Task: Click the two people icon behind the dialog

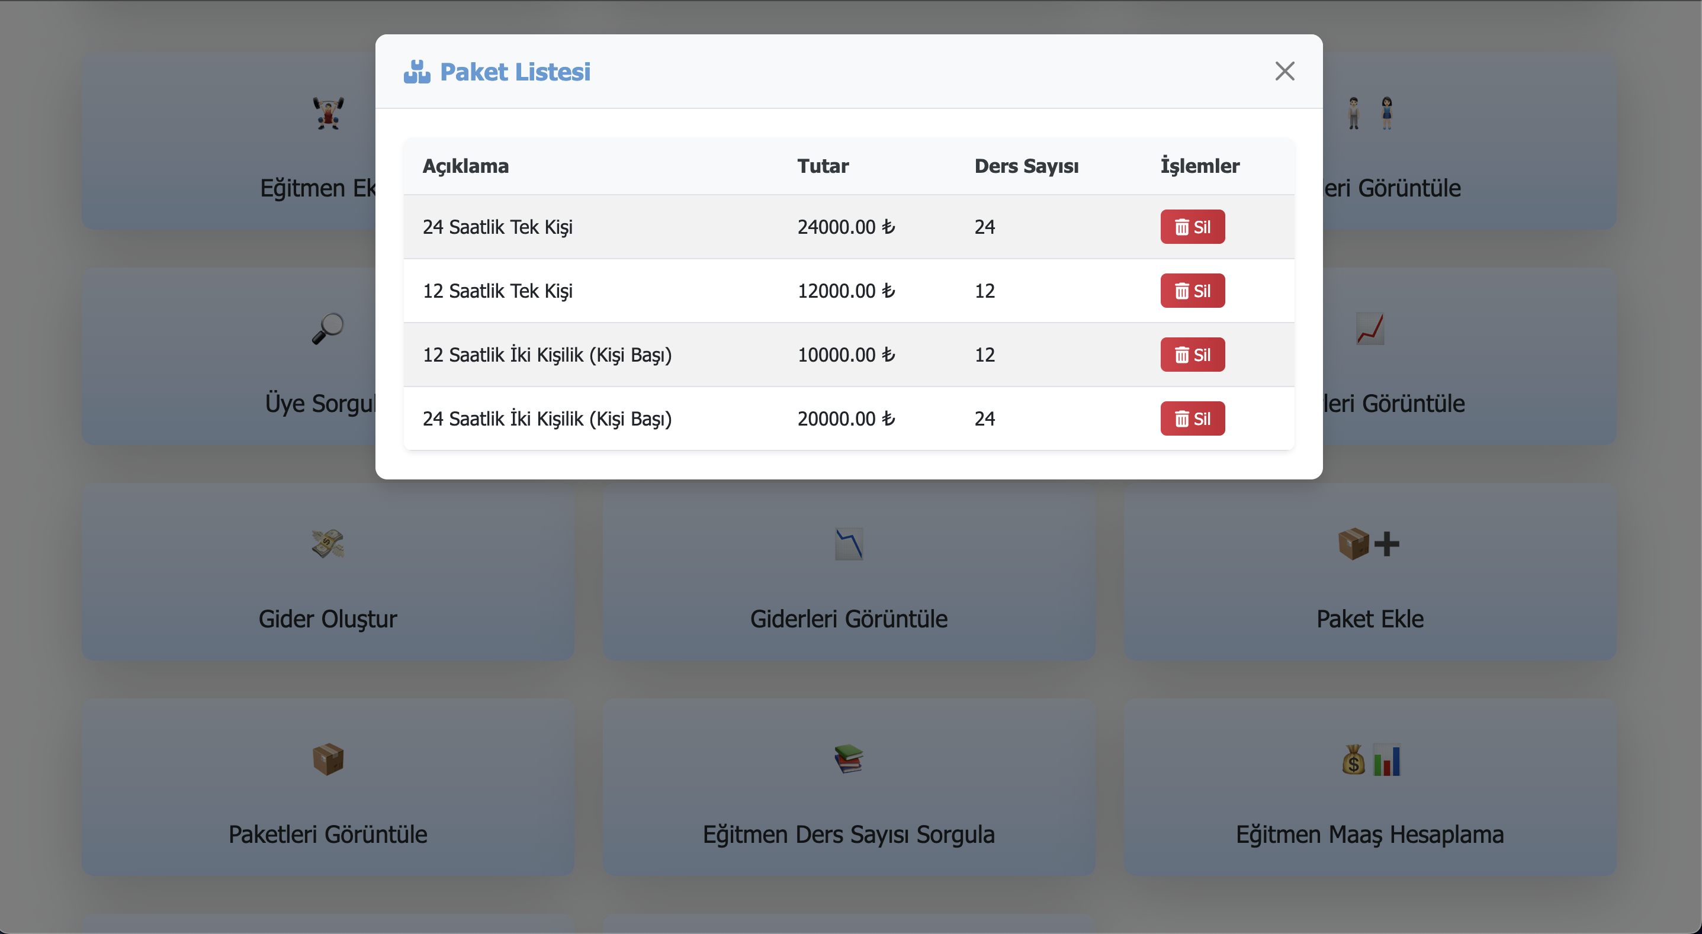Action: click(1370, 113)
